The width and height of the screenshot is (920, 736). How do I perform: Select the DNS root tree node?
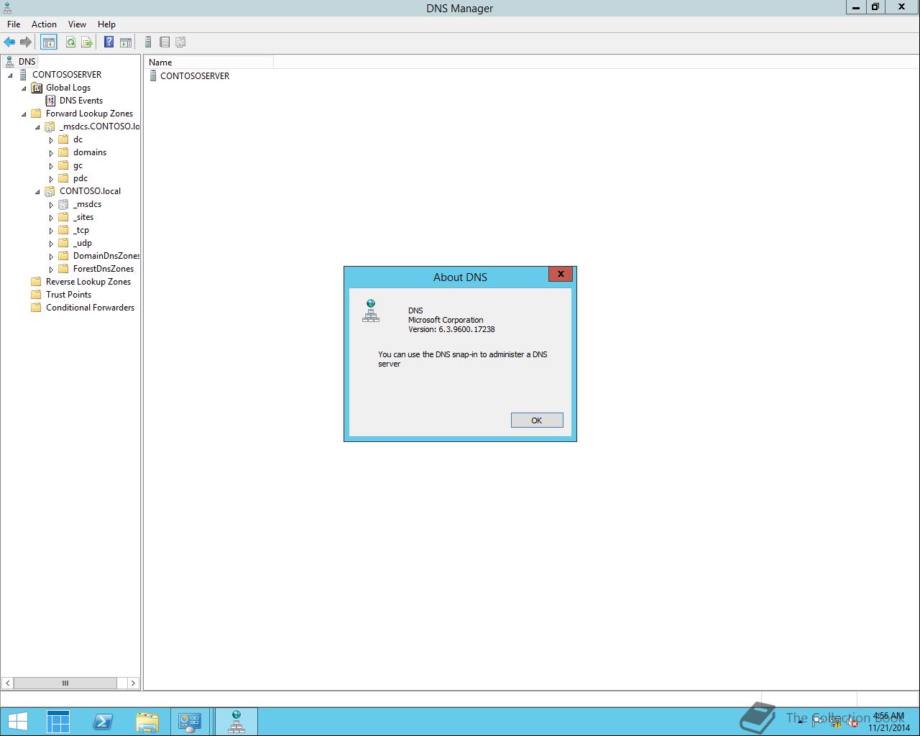click(x=27, y=62)
